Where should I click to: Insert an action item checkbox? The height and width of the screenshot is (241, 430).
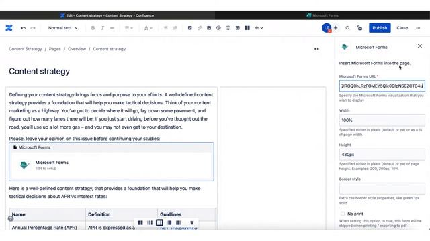pos(189,28)
